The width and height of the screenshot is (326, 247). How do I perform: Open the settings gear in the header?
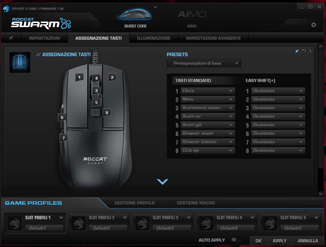[x=314, y=25]
